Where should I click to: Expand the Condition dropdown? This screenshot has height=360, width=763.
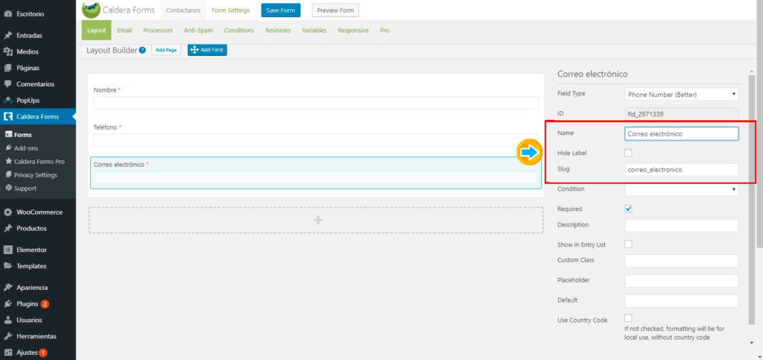[x=681, y=189]
